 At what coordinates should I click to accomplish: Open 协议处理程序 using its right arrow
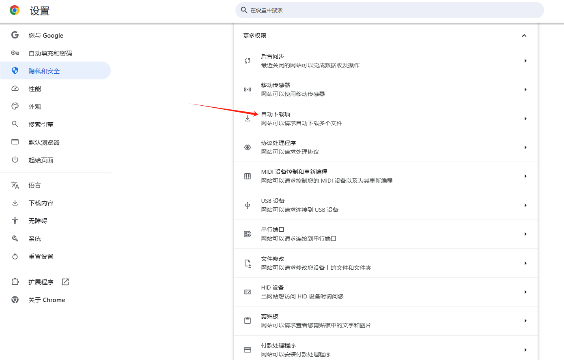525,147
